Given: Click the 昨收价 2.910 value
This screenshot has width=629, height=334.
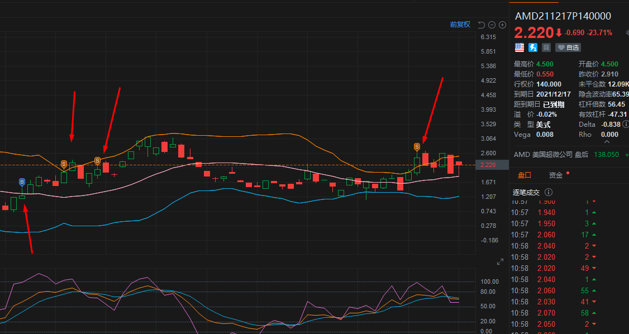Looking at the screenshot, I should coord(609,74).
